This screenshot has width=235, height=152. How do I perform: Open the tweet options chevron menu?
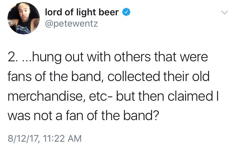[x=224, y=13]
